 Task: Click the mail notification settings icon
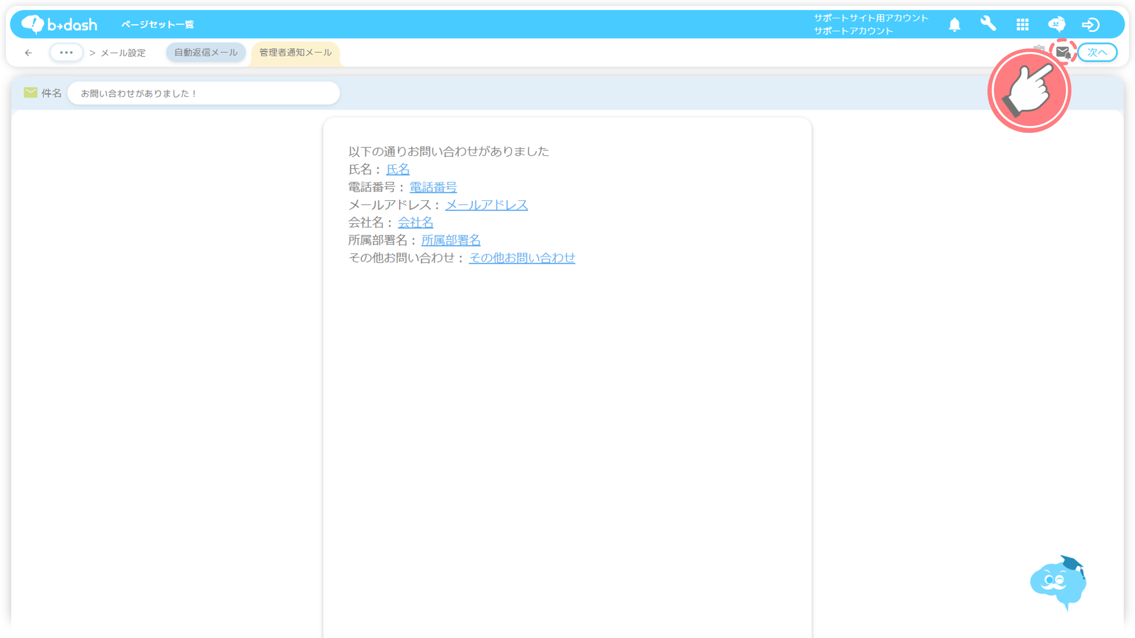tap(1063, 52)
